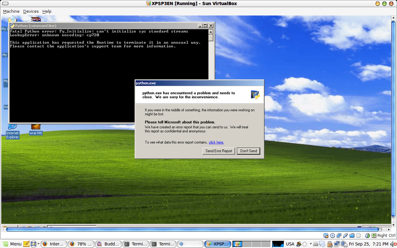Click the chat bubble tray icon
This screenshot has height=248, width=397.
[x=322, y=244]
